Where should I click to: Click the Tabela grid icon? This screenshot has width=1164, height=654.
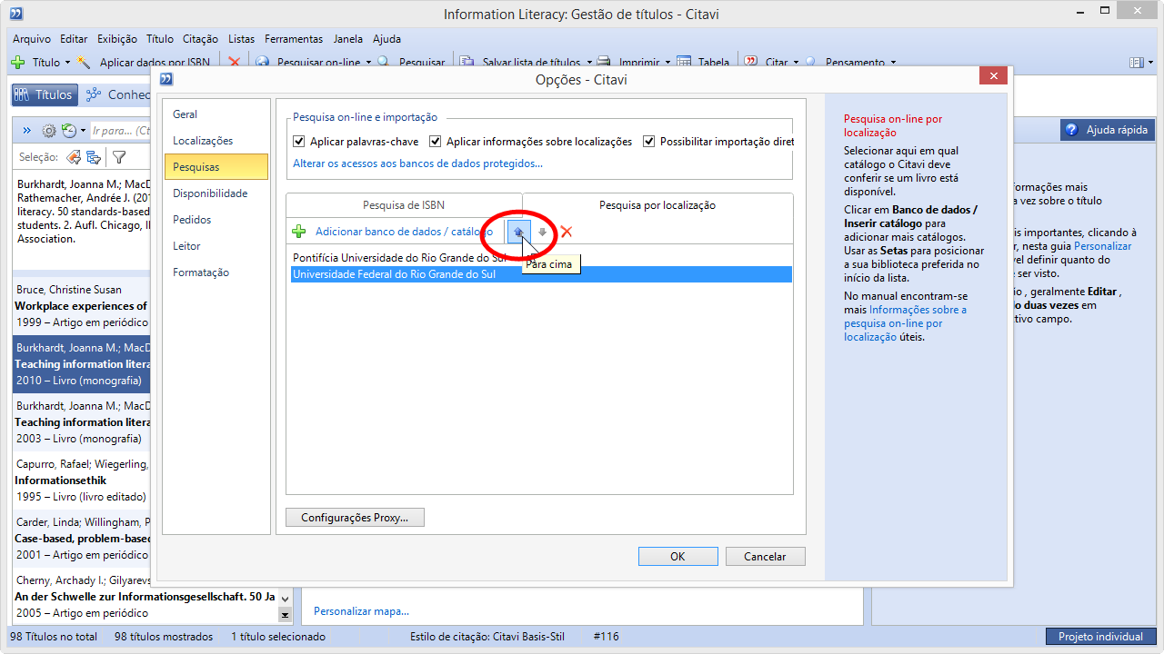pyautogui.click(x=685, y=63)
